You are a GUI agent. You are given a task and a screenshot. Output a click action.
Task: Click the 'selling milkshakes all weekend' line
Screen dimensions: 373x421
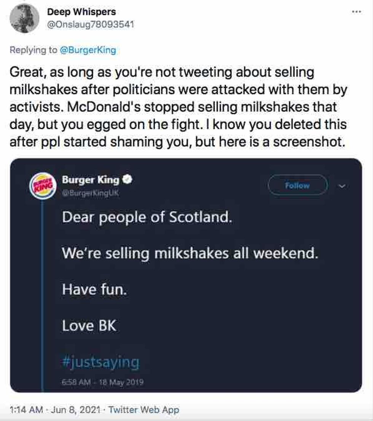190,253
